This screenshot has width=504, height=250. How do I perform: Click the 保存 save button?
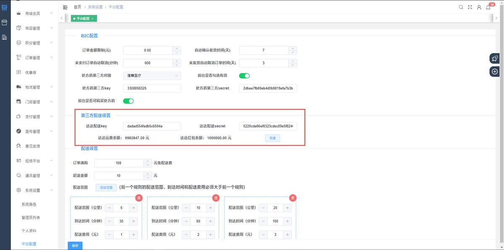click(x=75, y=246)
